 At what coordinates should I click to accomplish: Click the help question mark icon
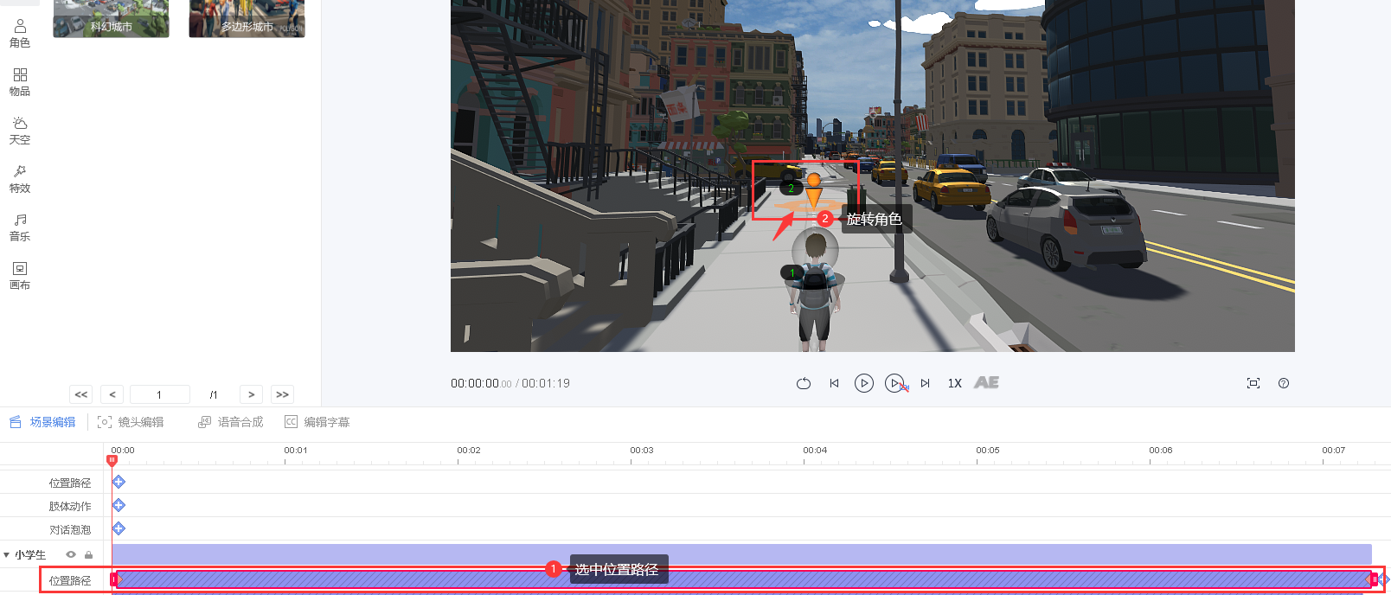pyautogui.click(x=1284, y=383)
